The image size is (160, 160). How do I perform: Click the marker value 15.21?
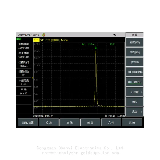(113, 44)
